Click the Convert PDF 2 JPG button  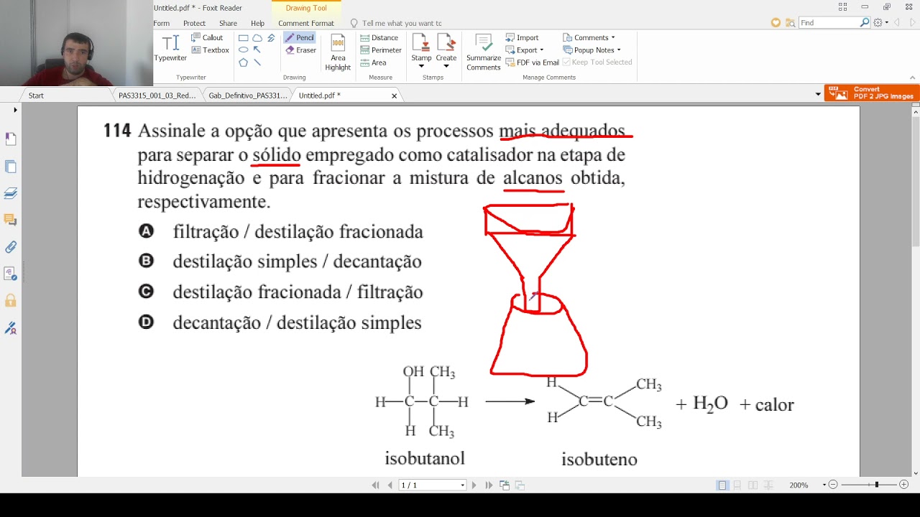(x=871, y=93)
